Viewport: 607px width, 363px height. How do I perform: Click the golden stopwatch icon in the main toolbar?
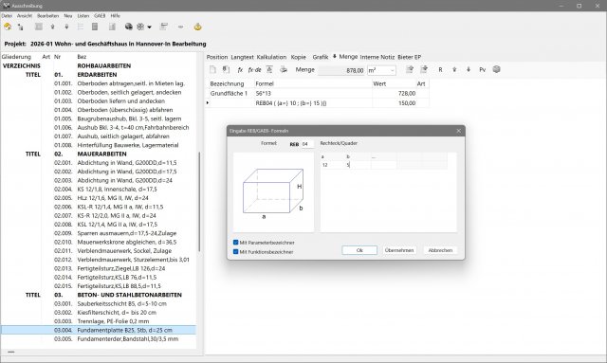click(198, 27)
